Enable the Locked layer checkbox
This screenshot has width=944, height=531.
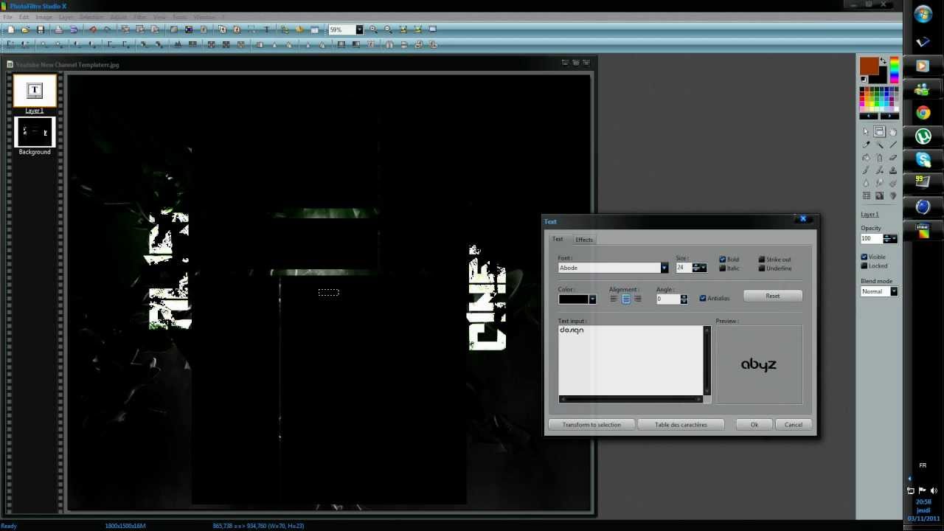tap(864, 266)
